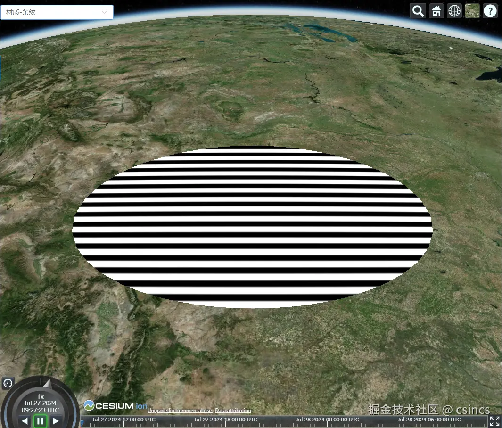Play the animation forward

point(56,421)
